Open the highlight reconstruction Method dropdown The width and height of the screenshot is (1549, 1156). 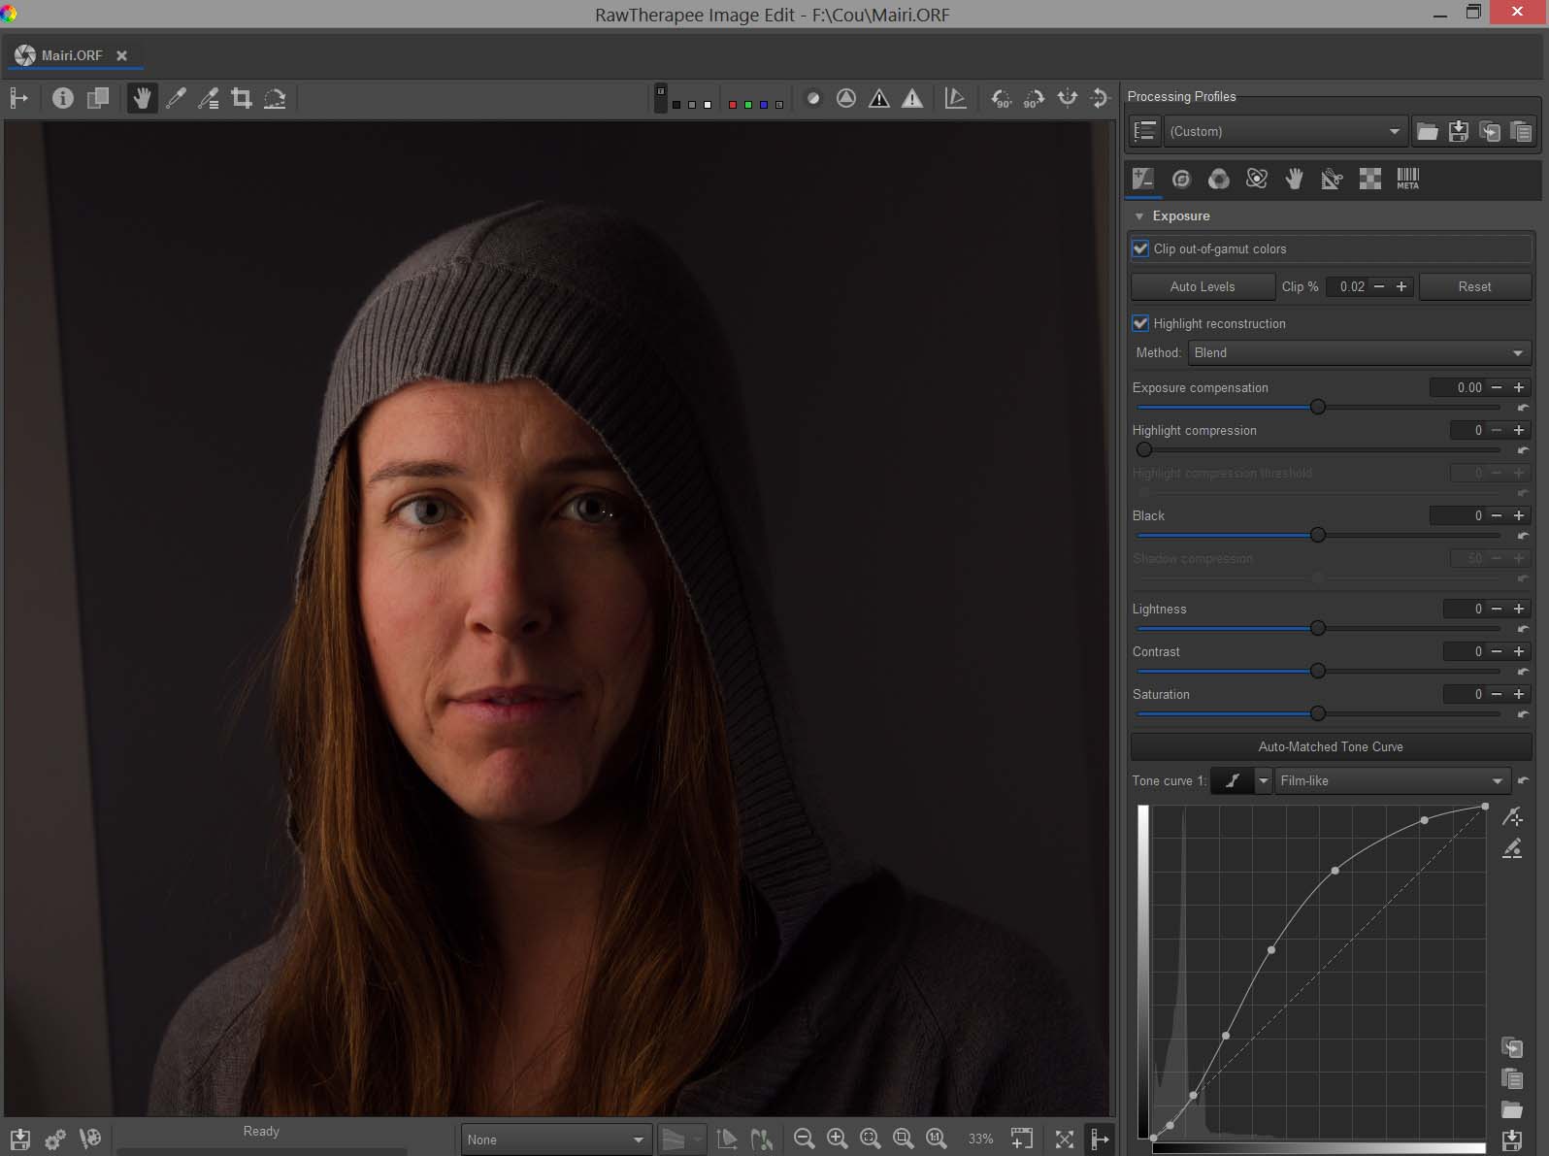click(1359, 352)
